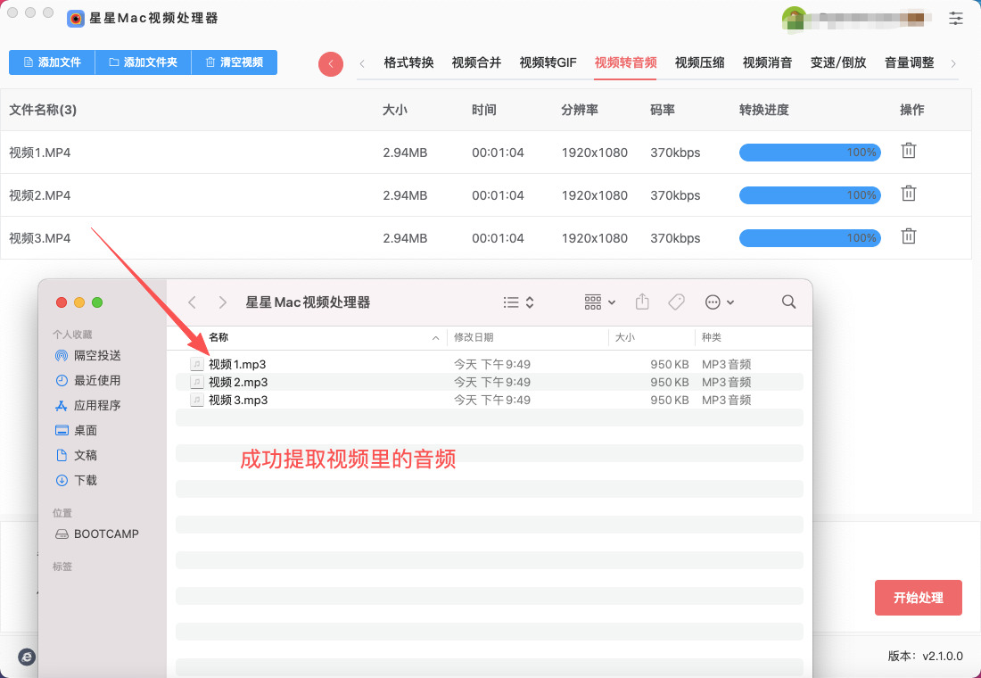
Task: Open settings sliders icon at top right
Action: 956,18
